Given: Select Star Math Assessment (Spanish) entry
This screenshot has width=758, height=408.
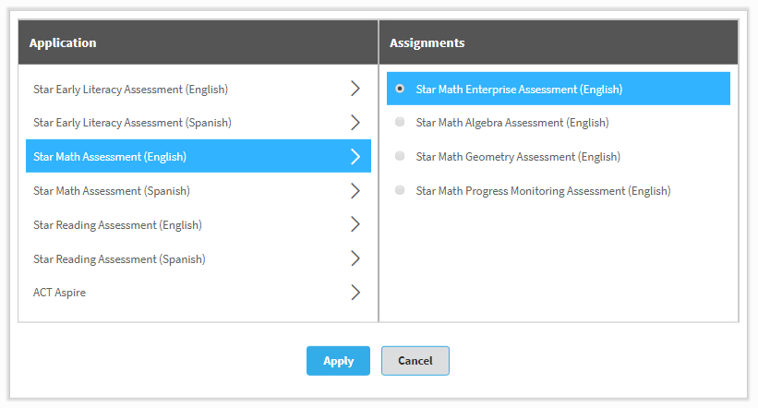Looking at the screenshot, I should [x=199, y=191].
